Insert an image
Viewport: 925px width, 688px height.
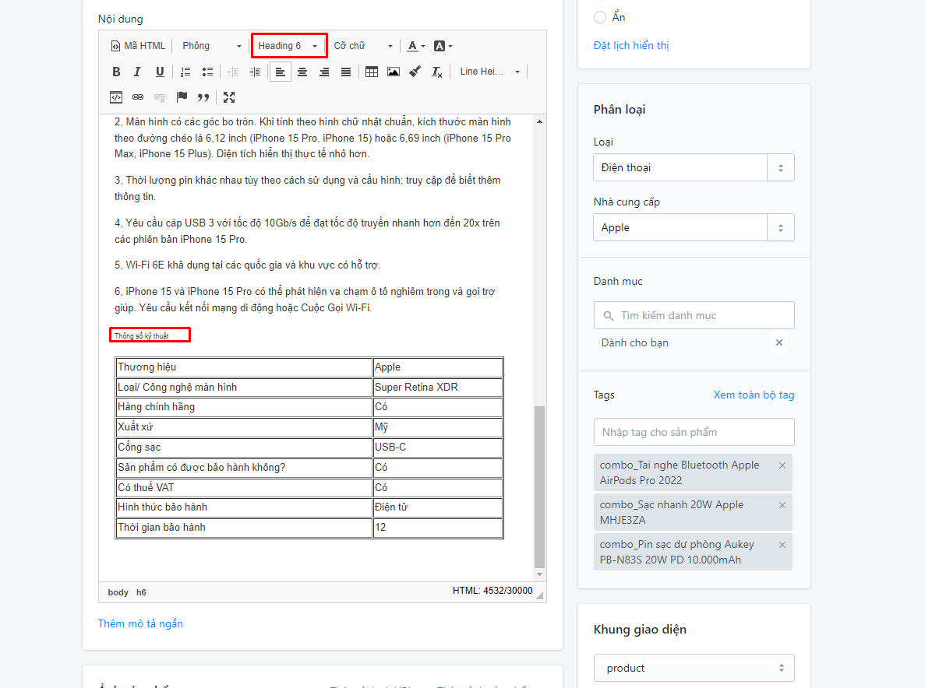point(394,72)
